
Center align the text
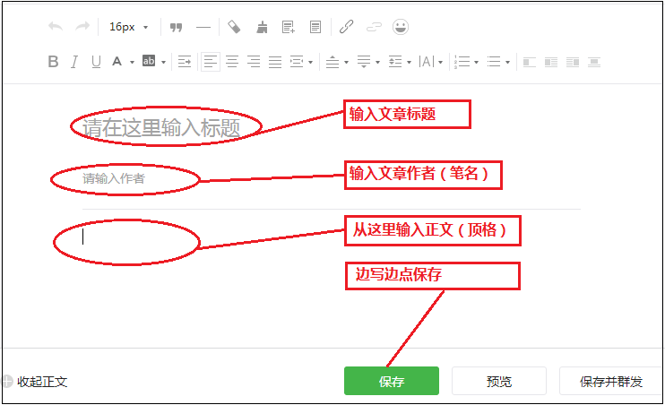(232, 62)
